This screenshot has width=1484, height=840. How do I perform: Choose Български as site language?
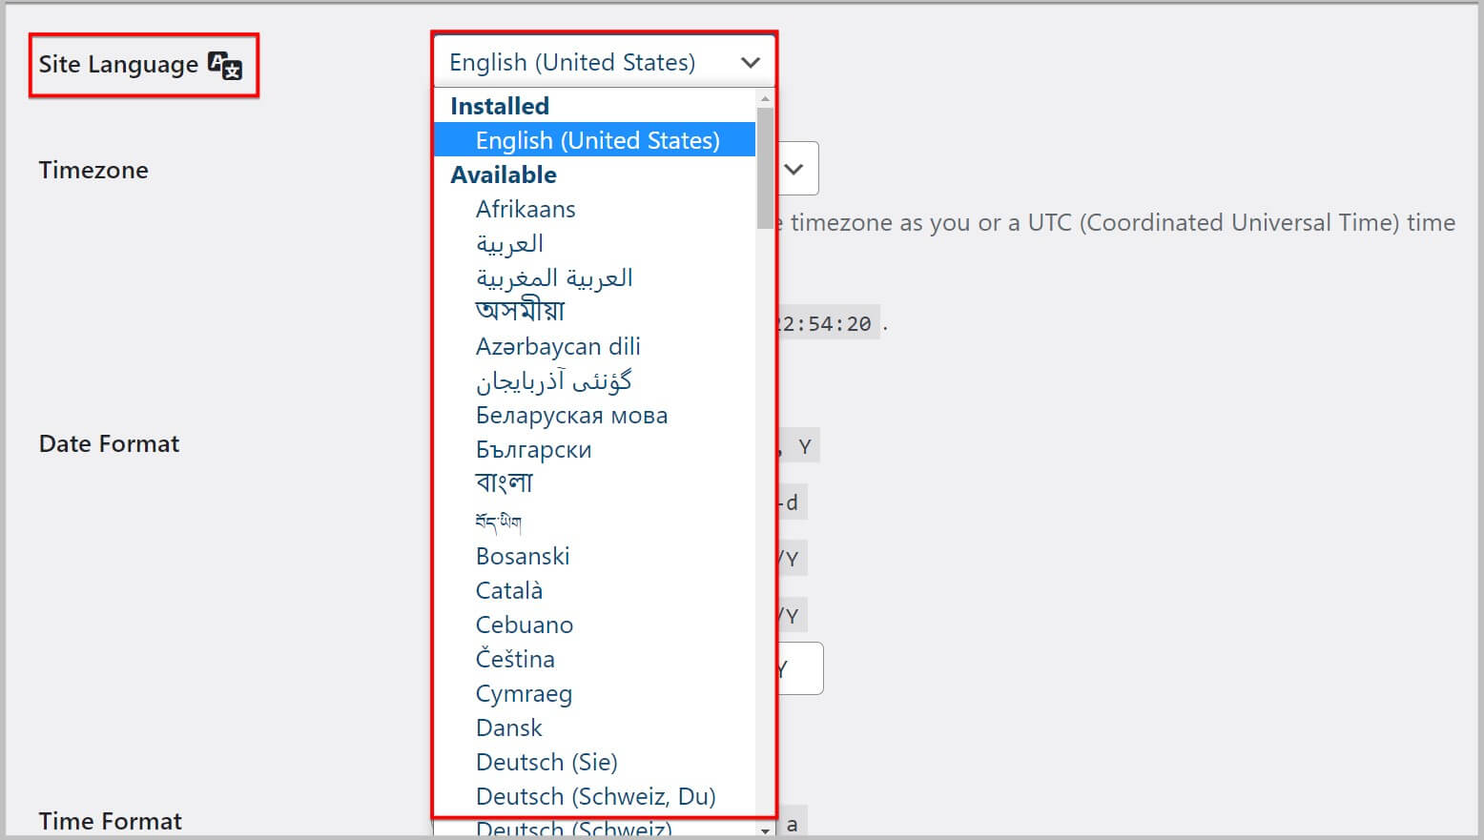tap(533, 449)
